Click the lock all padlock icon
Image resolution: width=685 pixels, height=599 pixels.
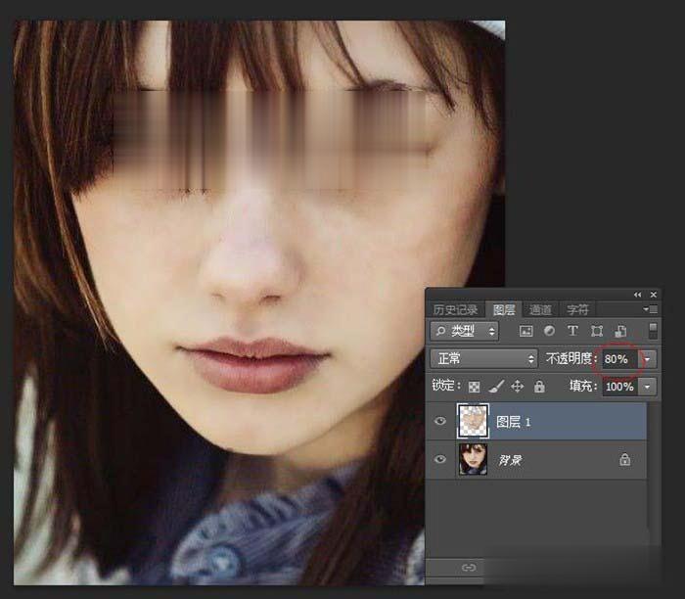(x=539, y=387)
